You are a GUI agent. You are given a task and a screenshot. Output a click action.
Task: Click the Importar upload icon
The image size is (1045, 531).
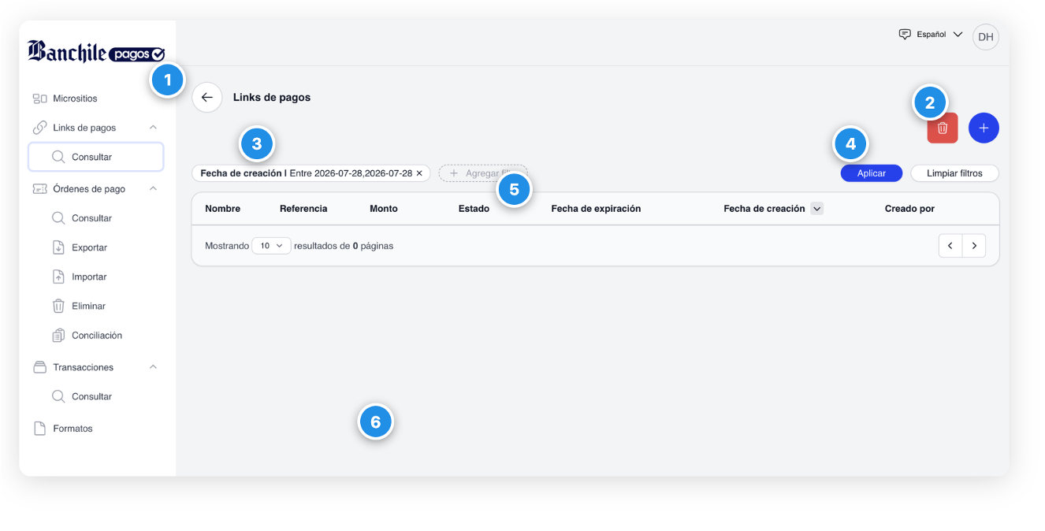tap(58, 277)
